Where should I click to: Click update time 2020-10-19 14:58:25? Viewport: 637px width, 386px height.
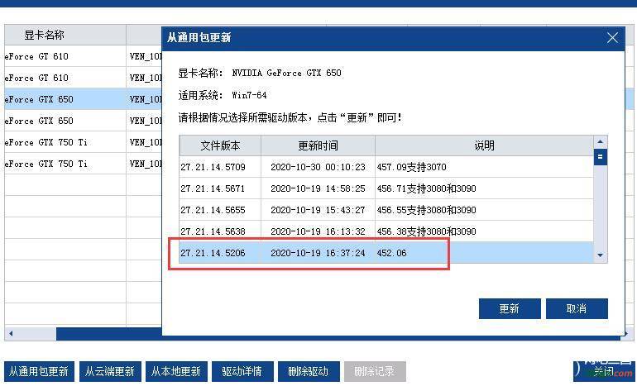tap(318, 188)
